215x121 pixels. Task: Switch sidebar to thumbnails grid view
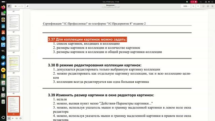pyautogui.click(x=9, y=118)
